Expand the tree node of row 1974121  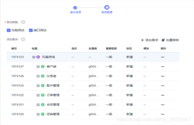click(x=38, y=105)
